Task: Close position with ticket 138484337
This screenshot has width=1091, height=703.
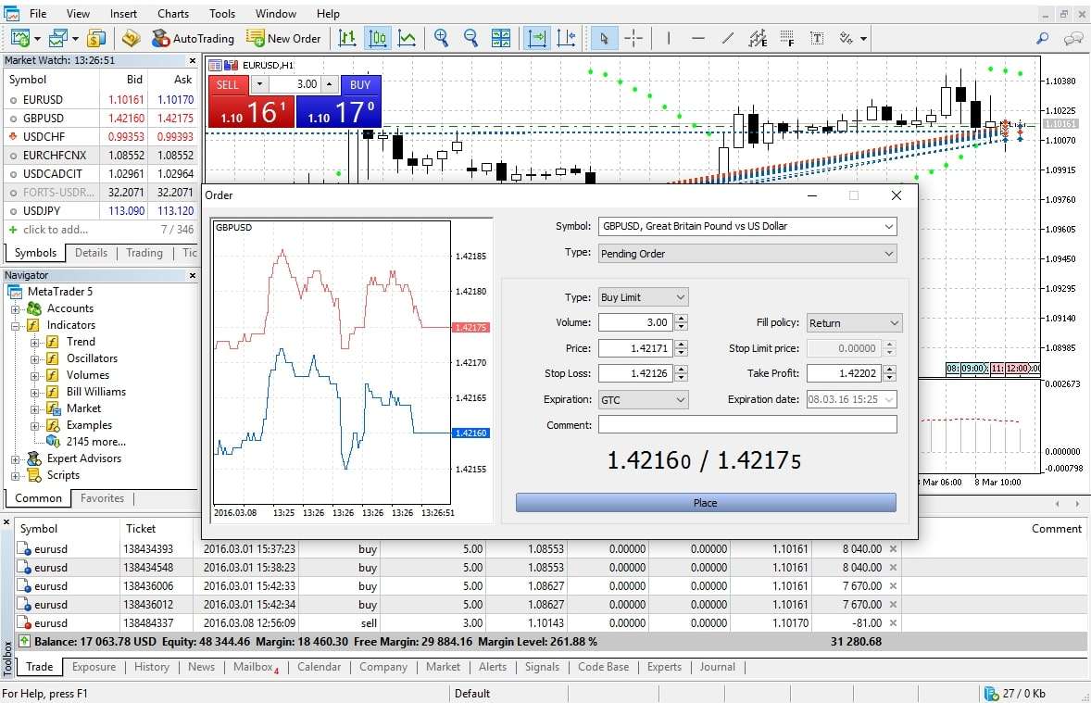Action: [x=894, y=623]
